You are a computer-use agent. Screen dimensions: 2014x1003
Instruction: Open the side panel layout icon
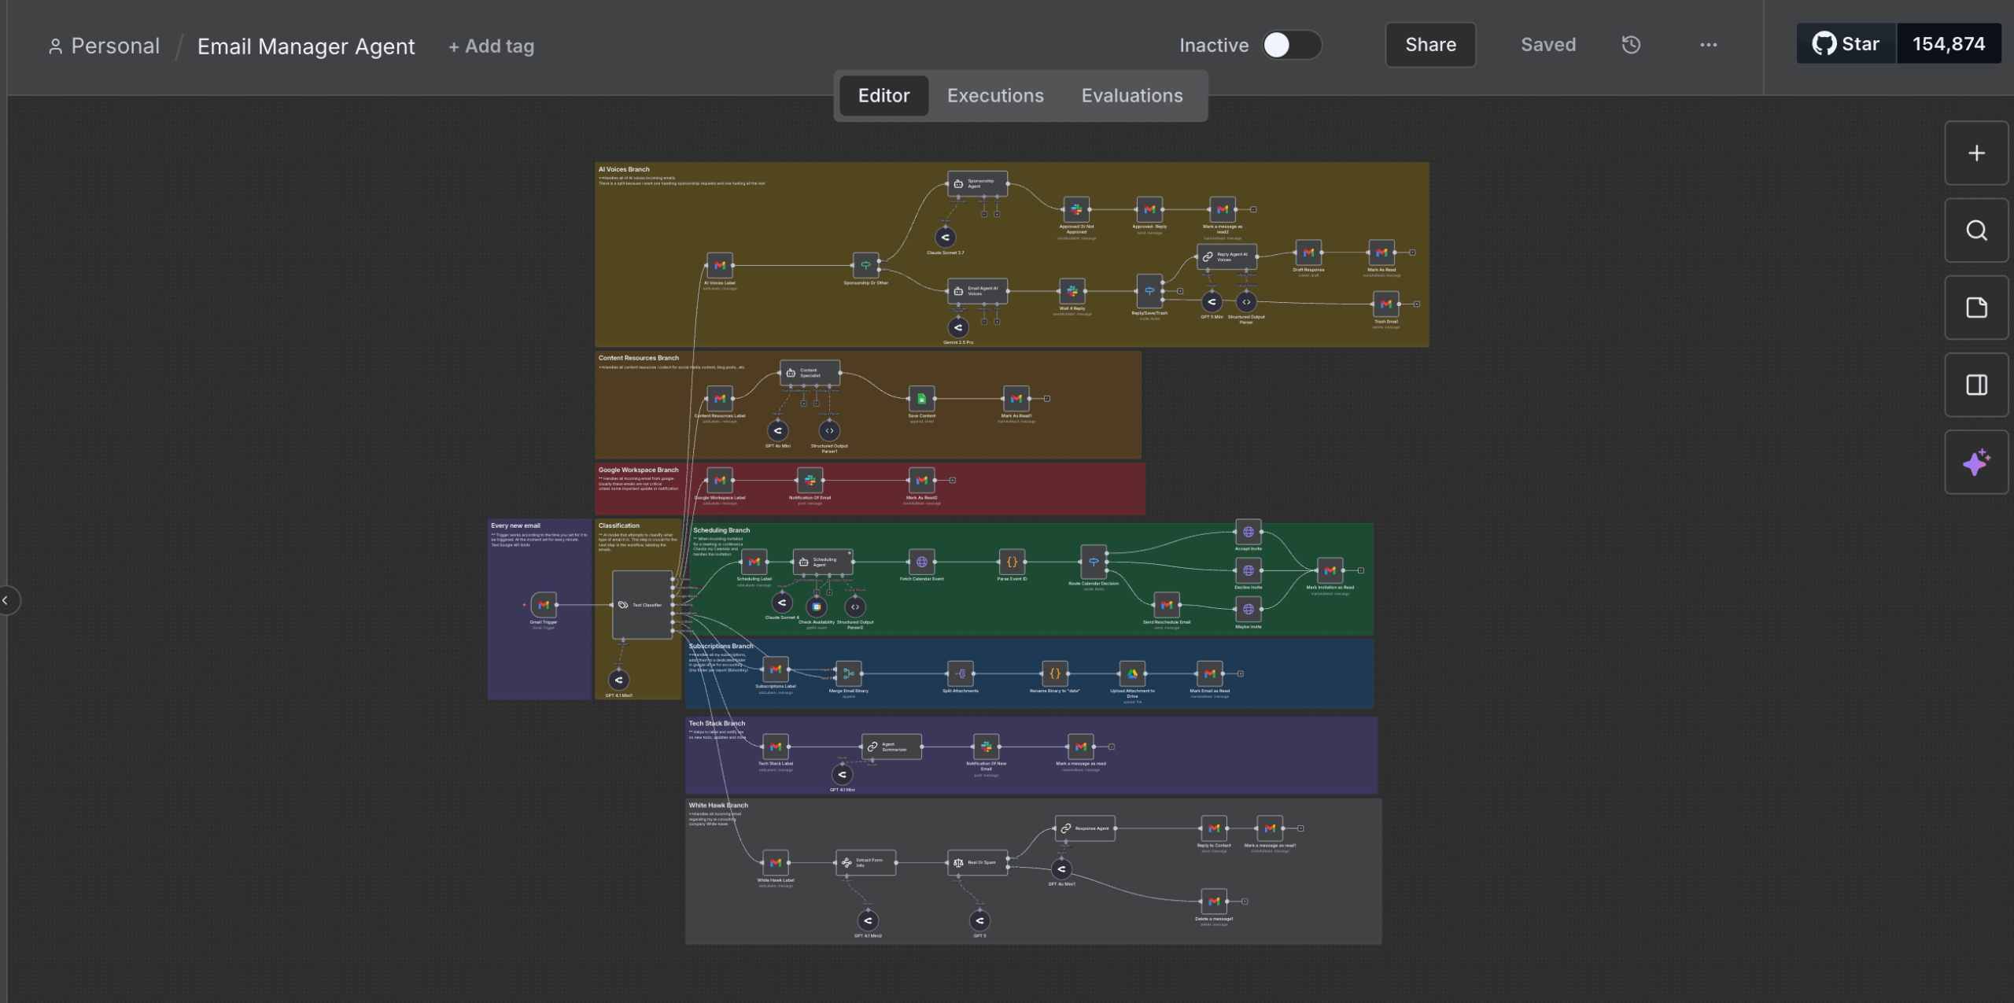tap(1975, 385)
